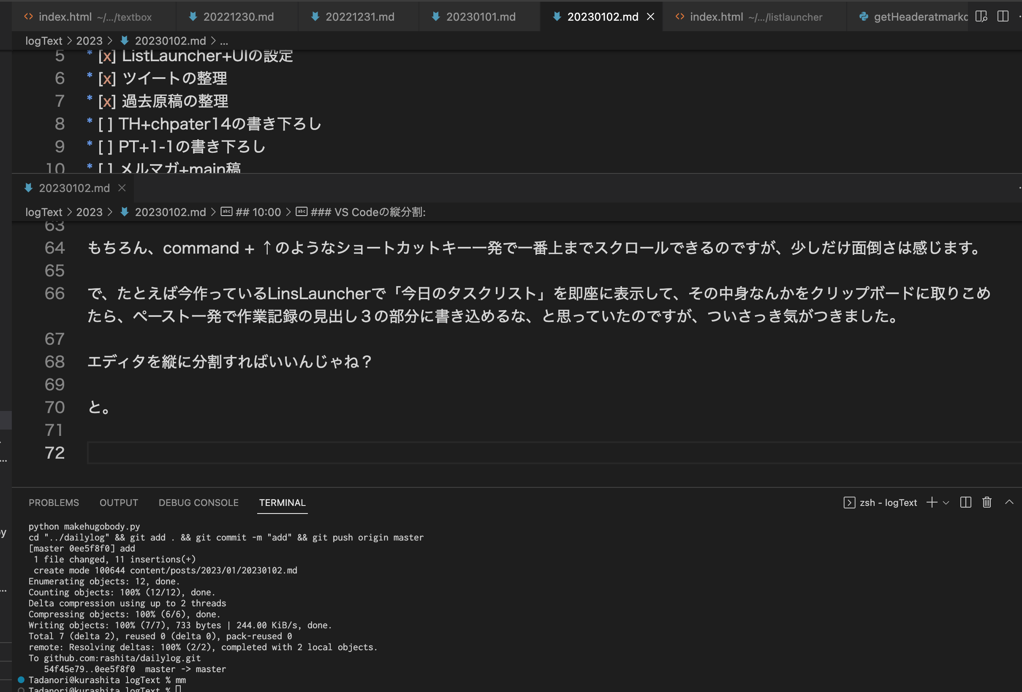Open the search editor icon in the tab bar

pos(981,17)
